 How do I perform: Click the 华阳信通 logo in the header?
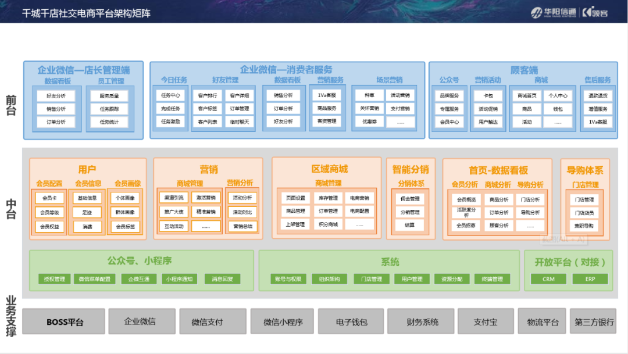553,13
